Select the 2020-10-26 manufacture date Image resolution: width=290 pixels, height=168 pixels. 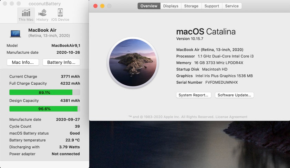(68, 52)
